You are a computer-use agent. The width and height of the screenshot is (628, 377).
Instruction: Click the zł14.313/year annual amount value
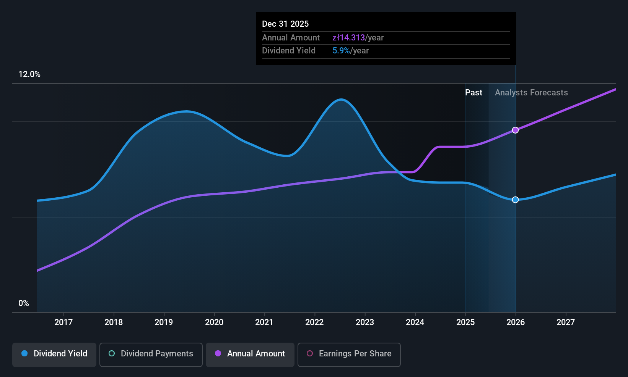[x=358, y=37]
